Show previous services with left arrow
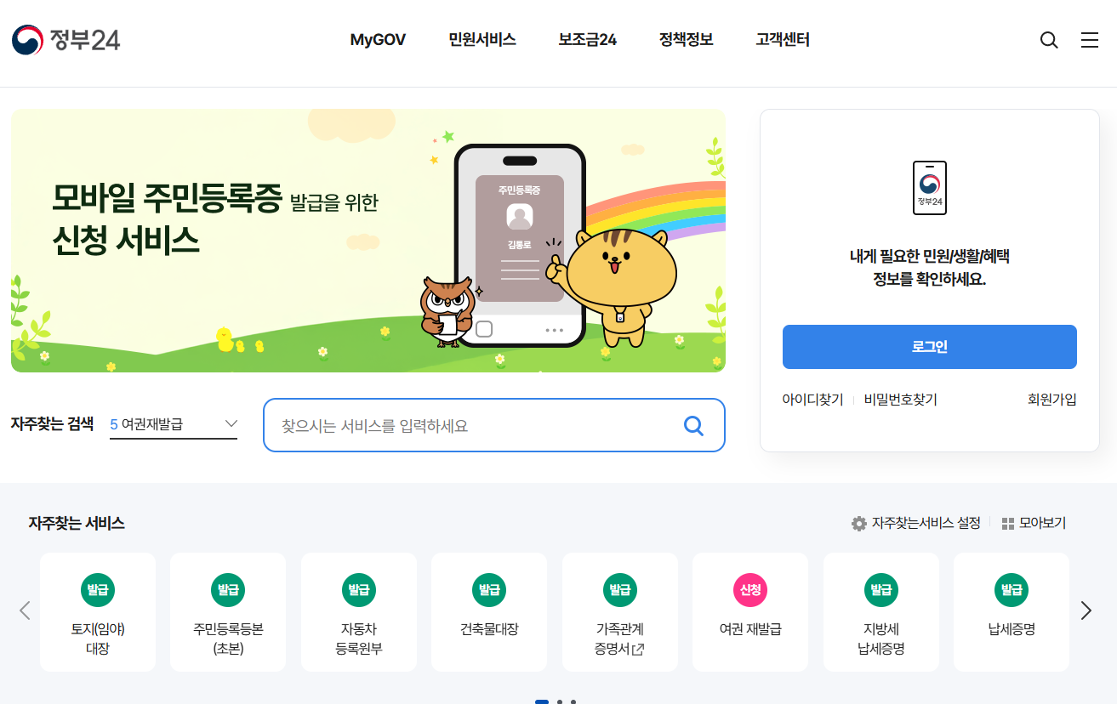The image size is (1117, 704). (25, 610)
